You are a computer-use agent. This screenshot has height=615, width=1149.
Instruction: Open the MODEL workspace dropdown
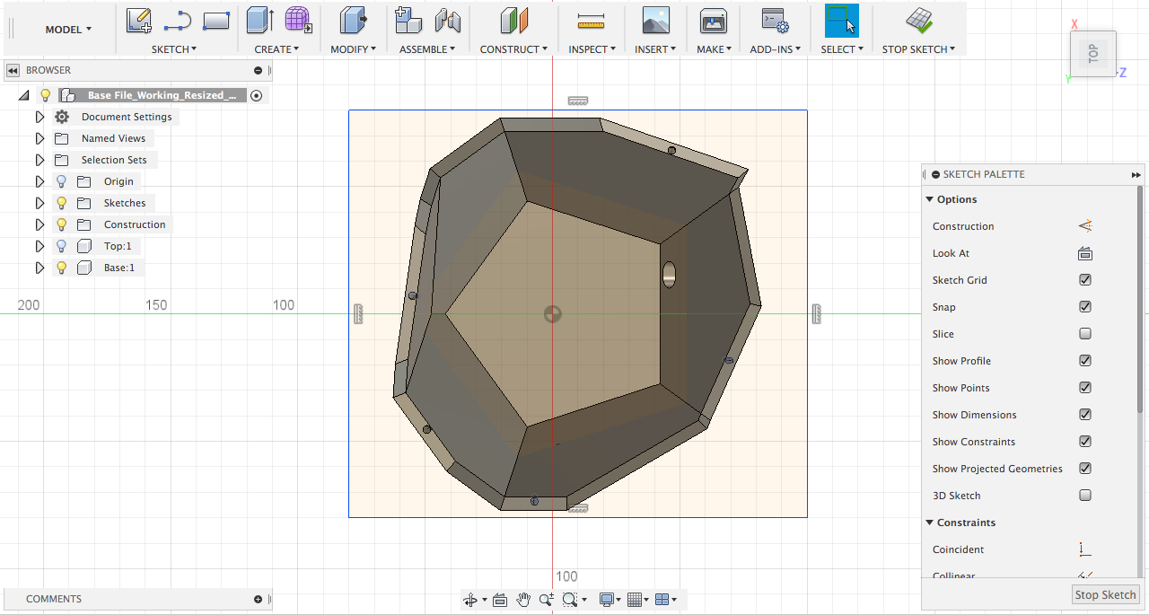68,30
